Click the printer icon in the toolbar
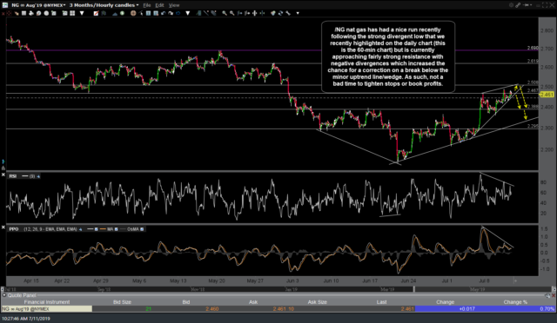Viewport: 557px width, 323px height. click(x=31, y=13)
